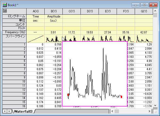The height and width of the screenshot is (116, 160).
Task: Select the Frequency (Hz) row label
Action: (14, 32)
